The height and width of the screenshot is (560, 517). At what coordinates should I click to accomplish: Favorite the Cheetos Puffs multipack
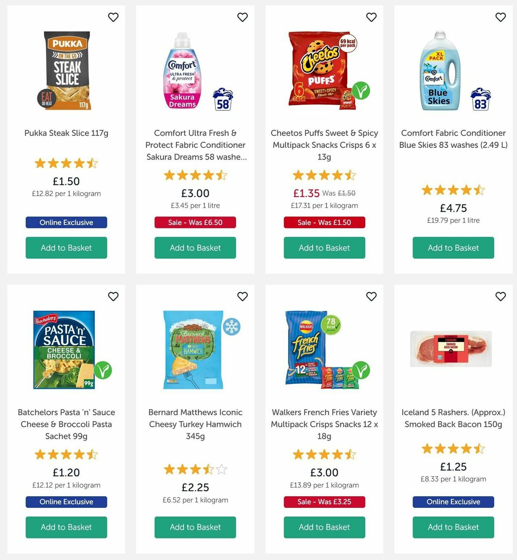coord(371,17)
